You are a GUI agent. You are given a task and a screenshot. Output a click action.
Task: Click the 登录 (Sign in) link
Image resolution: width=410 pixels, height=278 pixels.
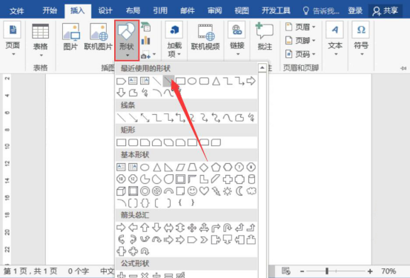(x=355, y=10)
